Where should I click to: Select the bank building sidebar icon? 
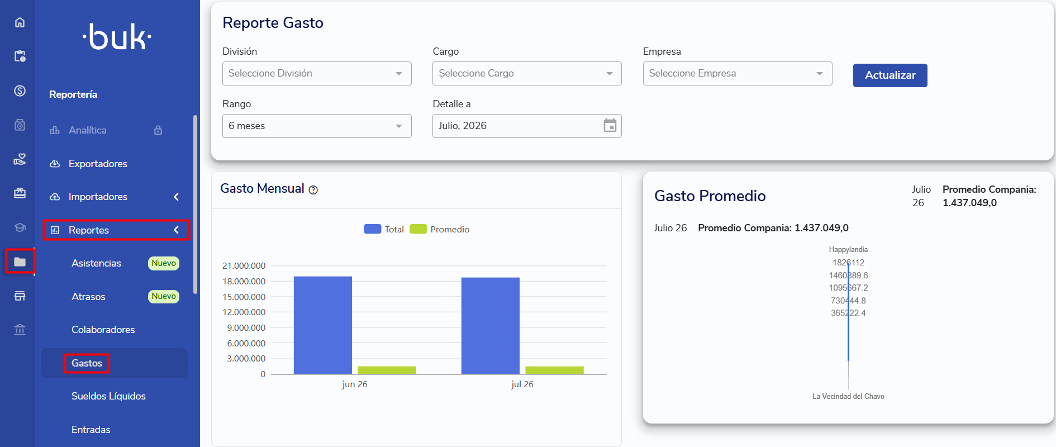click(x=20, y=330)
